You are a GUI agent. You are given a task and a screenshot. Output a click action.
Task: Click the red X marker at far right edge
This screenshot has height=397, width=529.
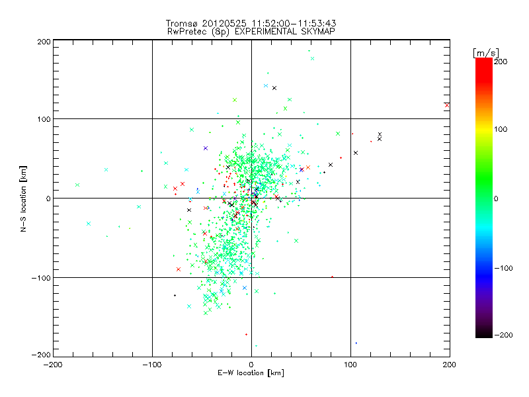click(447, 105)
